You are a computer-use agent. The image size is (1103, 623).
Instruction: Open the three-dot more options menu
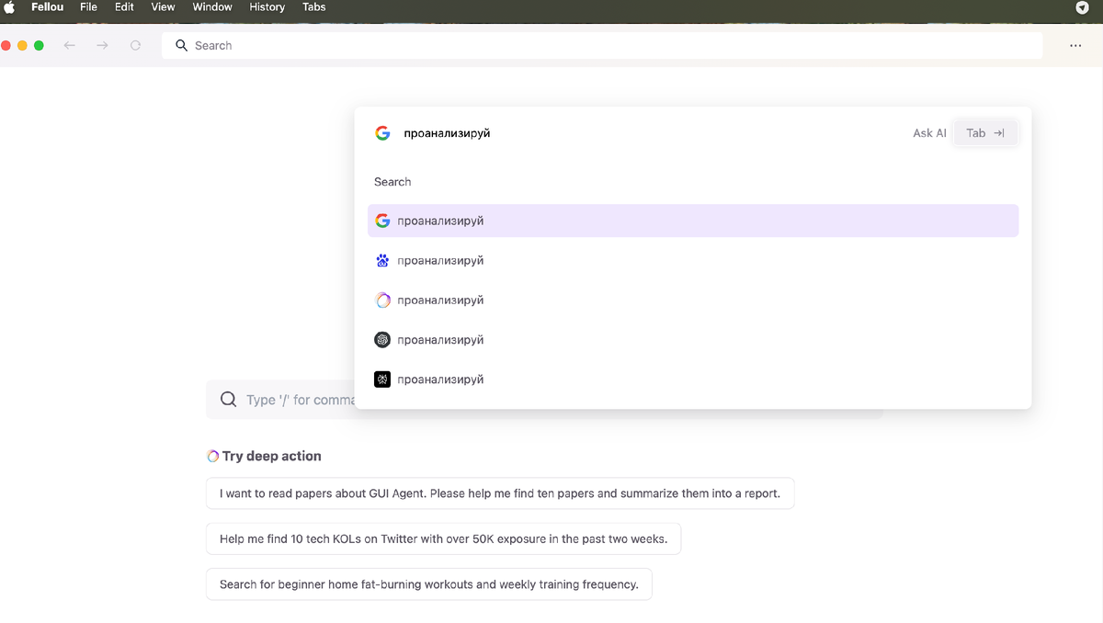(1075, 45)
